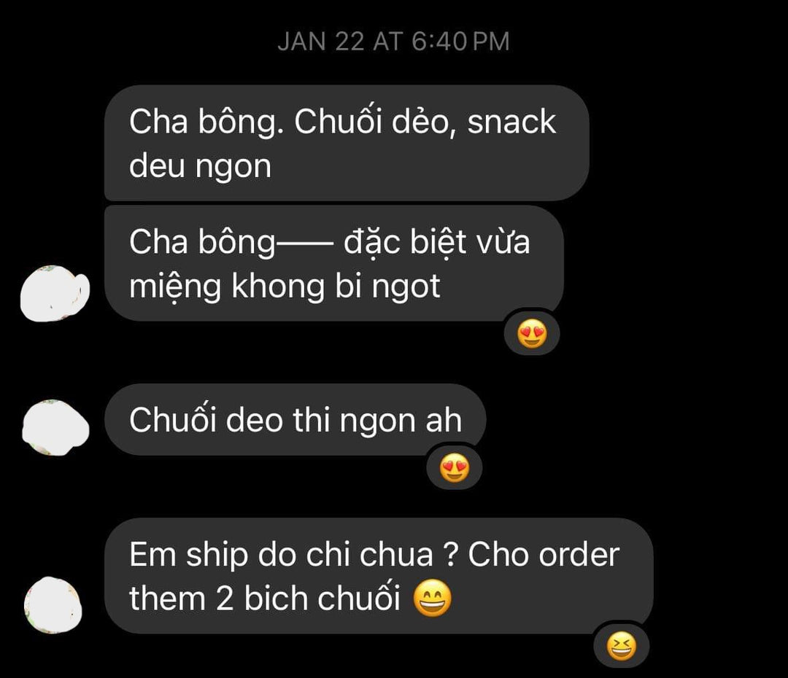View the laughing reaction under the order message

tap(622, 646)
